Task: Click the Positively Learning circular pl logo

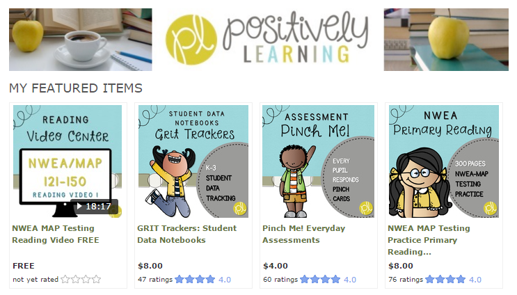Action: (x=191, y=40)
